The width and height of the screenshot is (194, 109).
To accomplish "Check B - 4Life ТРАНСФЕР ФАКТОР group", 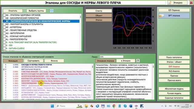I will (4, 42).
